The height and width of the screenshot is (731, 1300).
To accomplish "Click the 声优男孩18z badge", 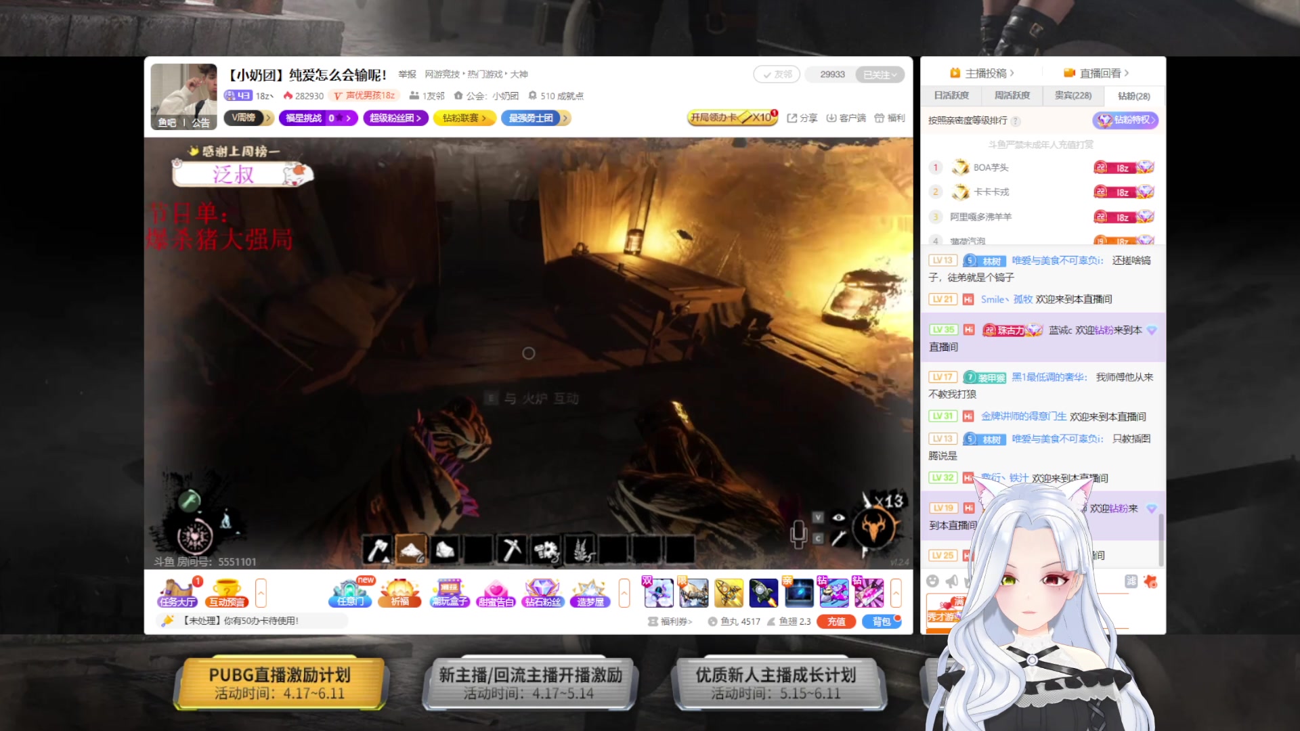I will point(365,95).
